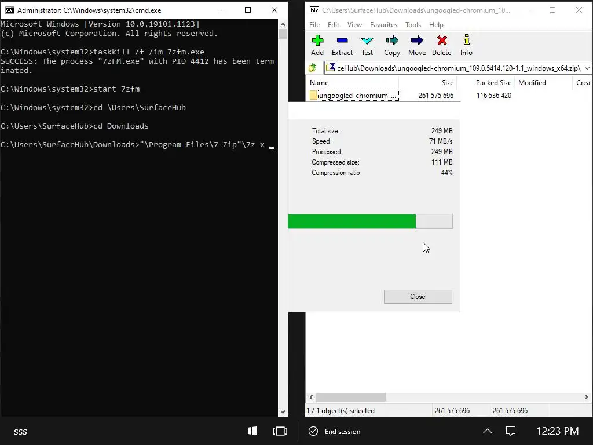Click the End session checkmark icon
The width and height of the screenshot is (593, 445).
[x=313, y=431]
